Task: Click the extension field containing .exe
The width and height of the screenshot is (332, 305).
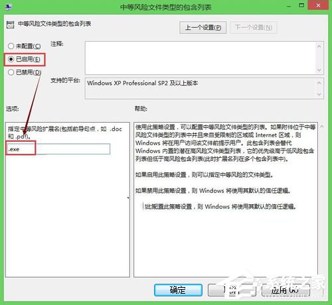Action: (59, 149)
